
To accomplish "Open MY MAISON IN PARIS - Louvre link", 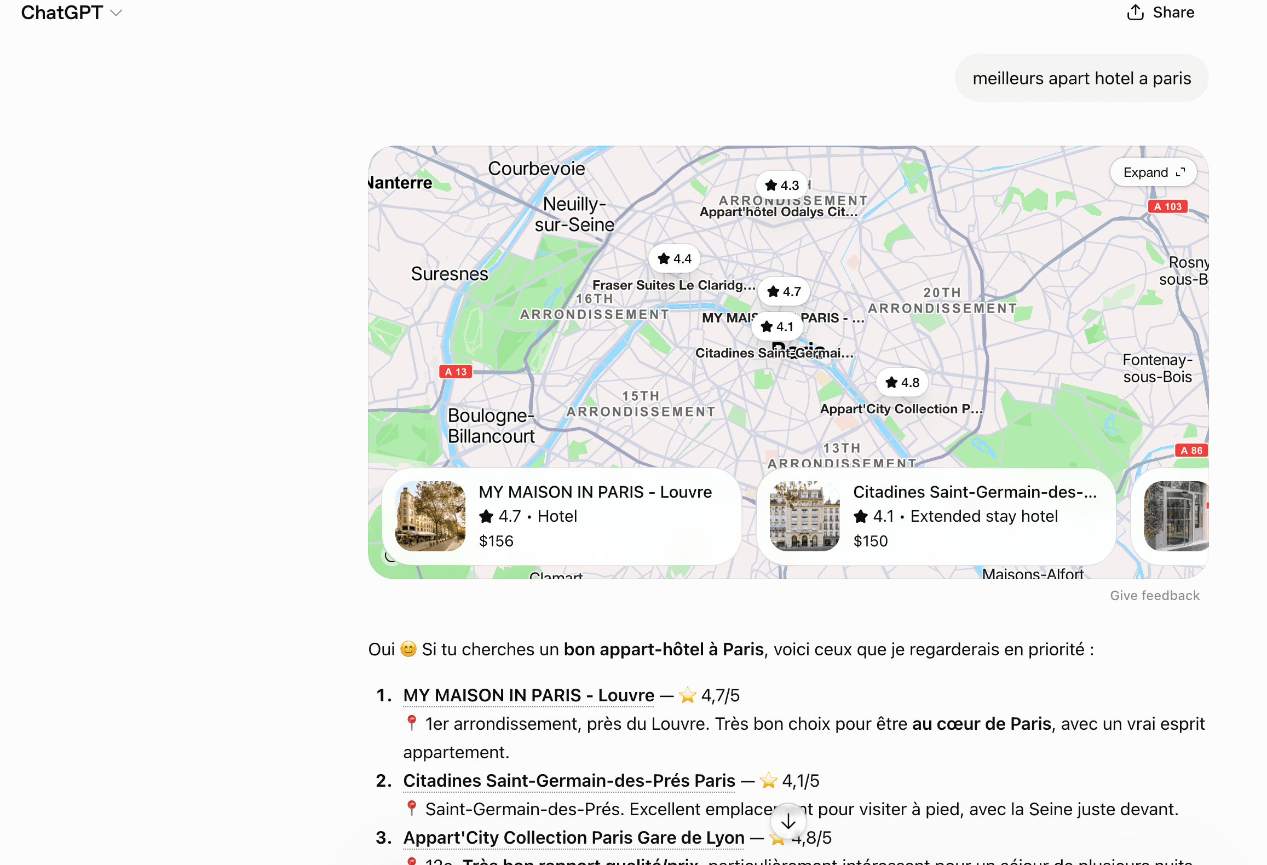I will [529, 695].
